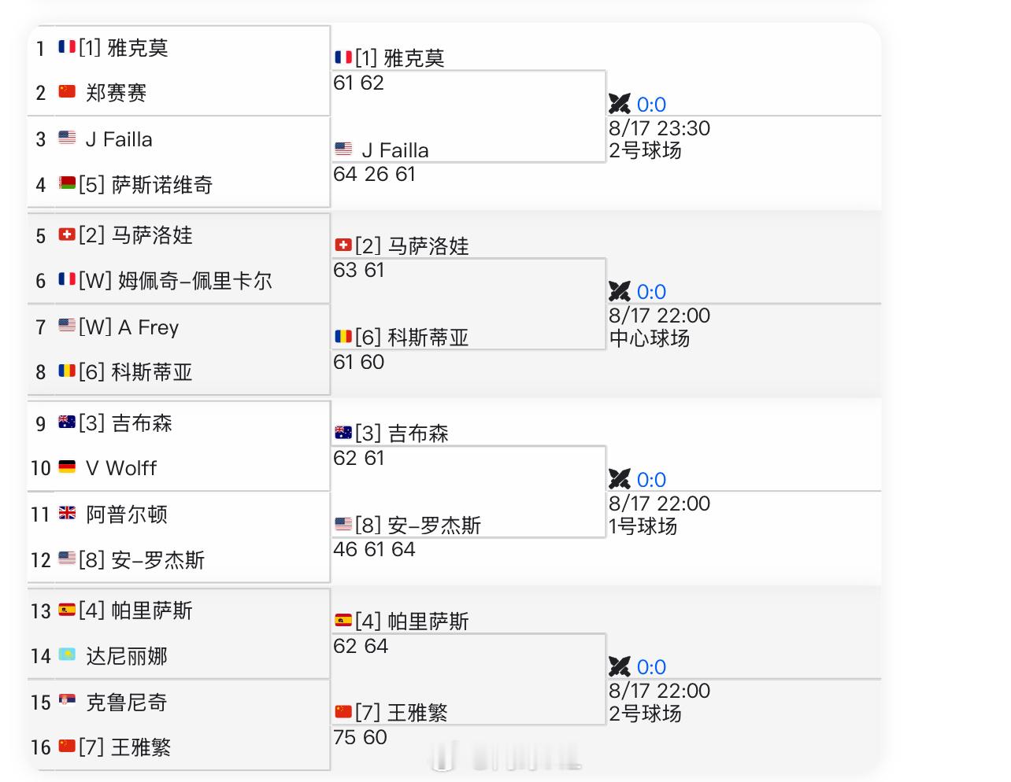Select first-round entry [5] 萨斯诺维奇
Image resolution: width=1011 pixels, height=782 pixels.
point(135,185)
